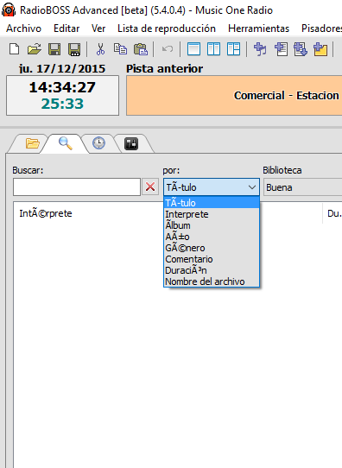Viewport: 342px width, 468px height.
Task: Open the Ver menu
Action: 98,28
